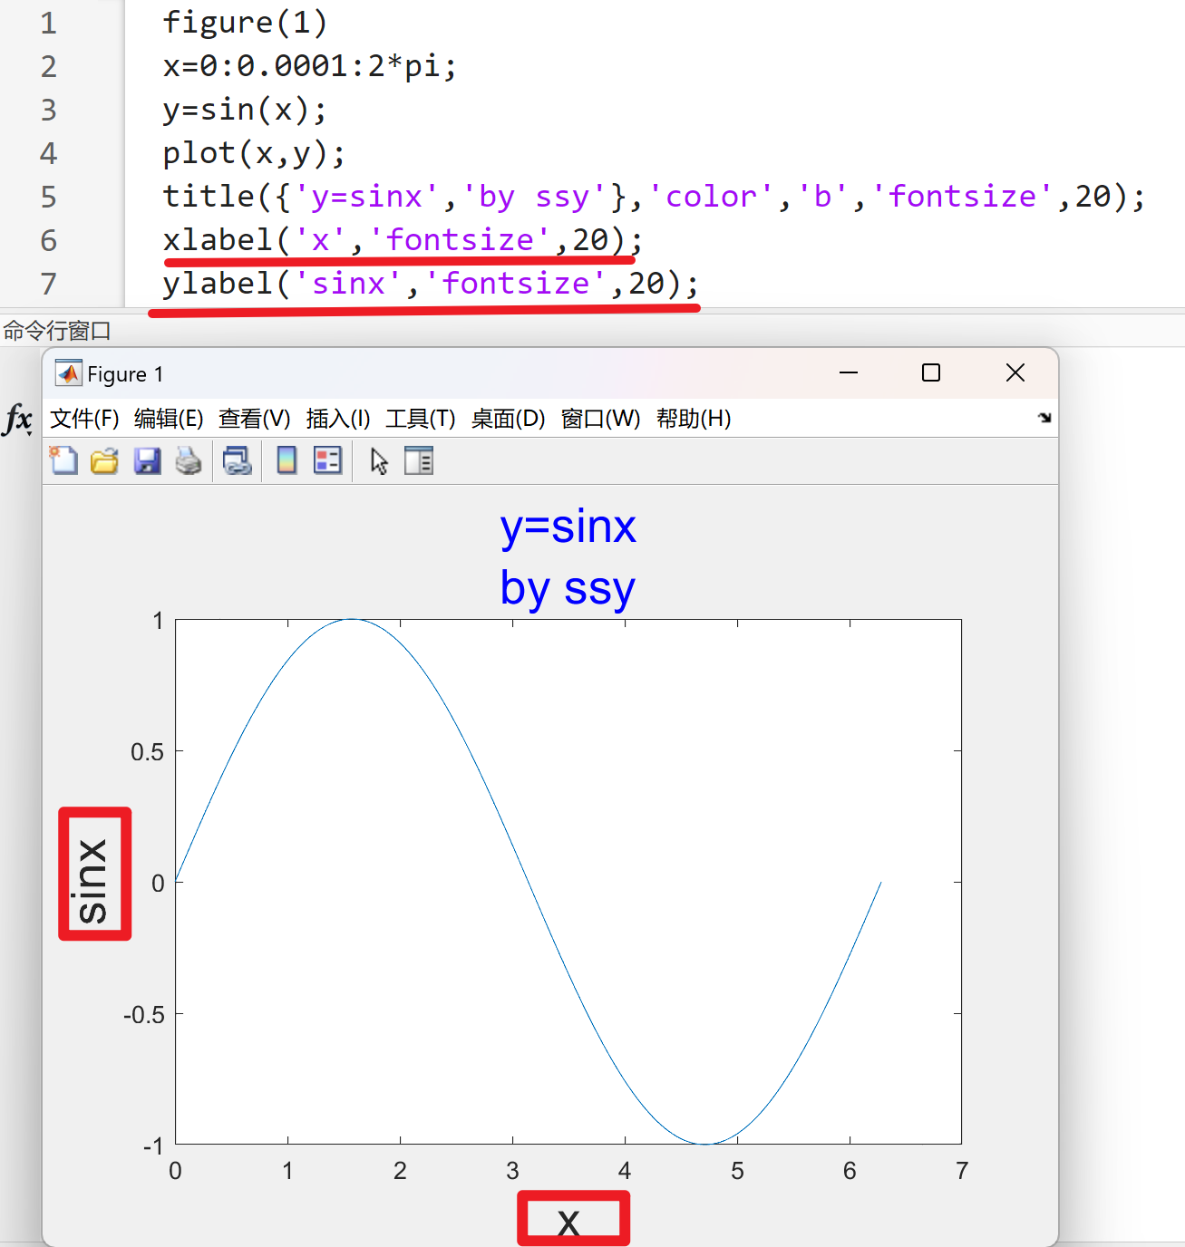Minimize the Figure 1 window
This screenshot has height=1247, width=1185.
tap(849, 372)
